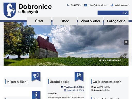The width and height of the screenshot is (132, 99).
Task: Click the info icon ribbon
Action: (x=36, y=95)
